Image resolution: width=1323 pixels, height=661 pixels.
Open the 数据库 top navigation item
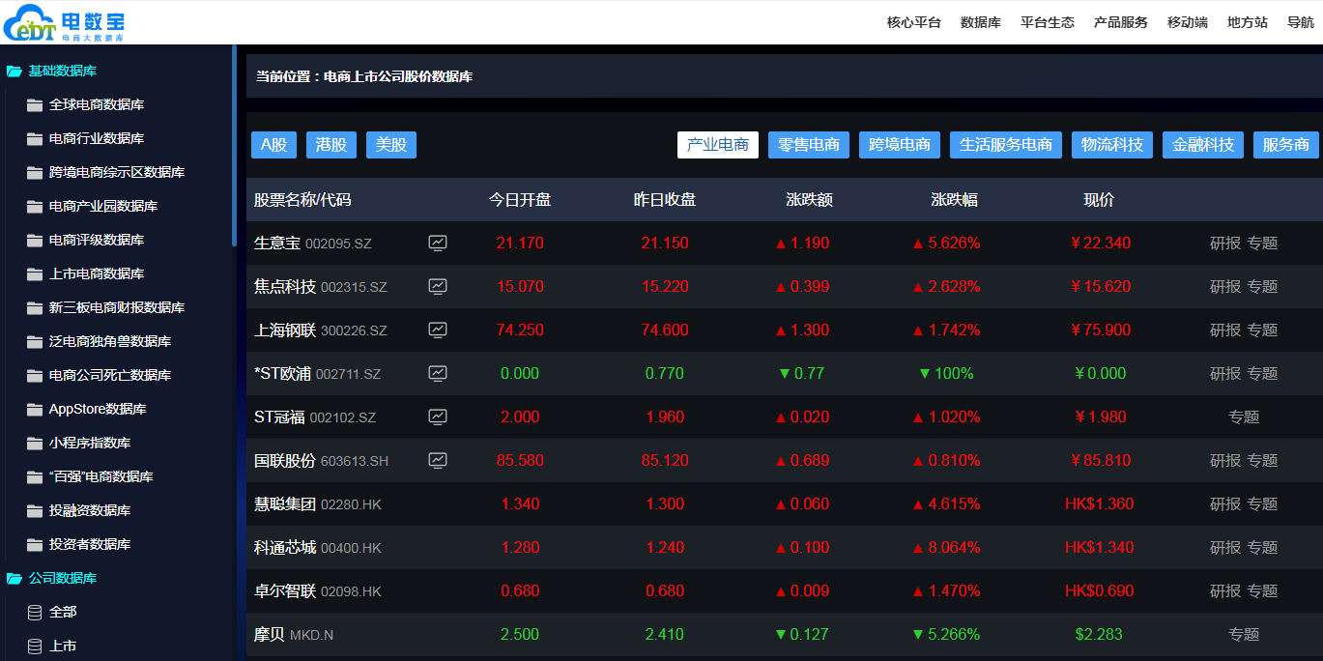[981, 22]
